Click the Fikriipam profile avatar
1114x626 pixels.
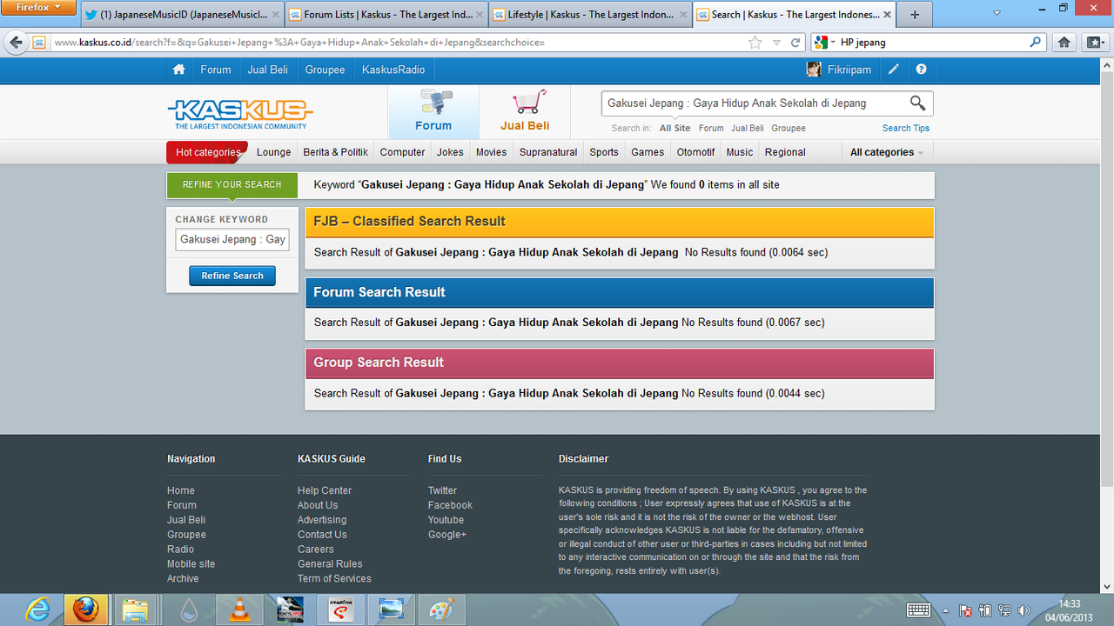(814, 70)
